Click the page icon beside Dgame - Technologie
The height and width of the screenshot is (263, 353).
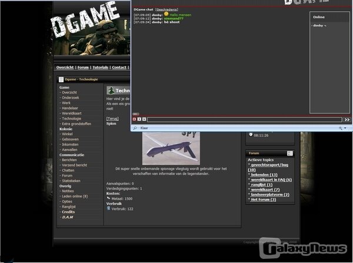(61, 79)
